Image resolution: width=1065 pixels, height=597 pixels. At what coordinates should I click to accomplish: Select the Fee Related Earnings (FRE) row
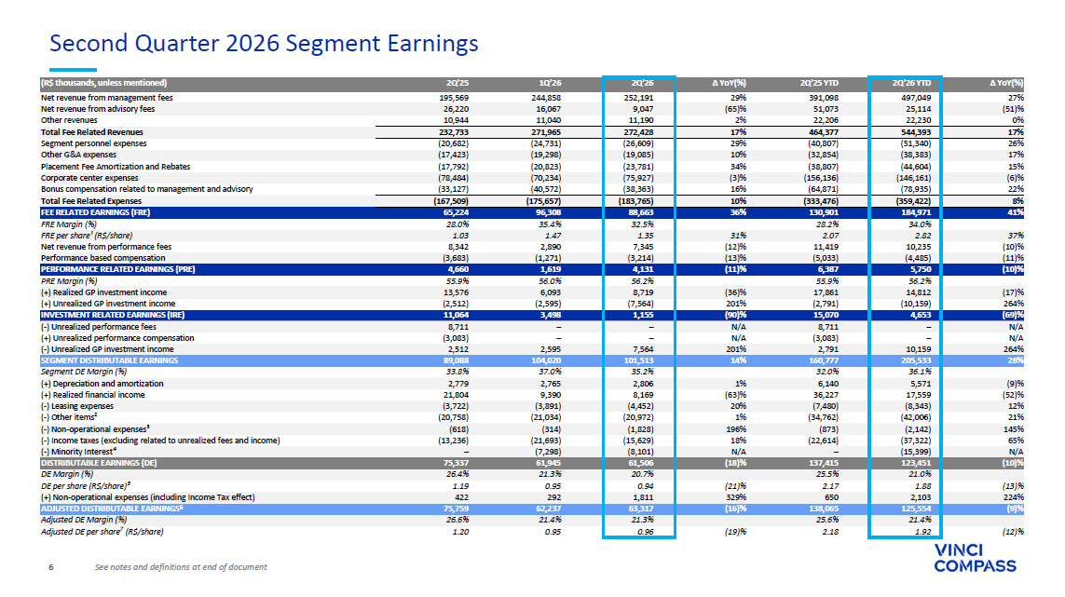coord(532,212)
